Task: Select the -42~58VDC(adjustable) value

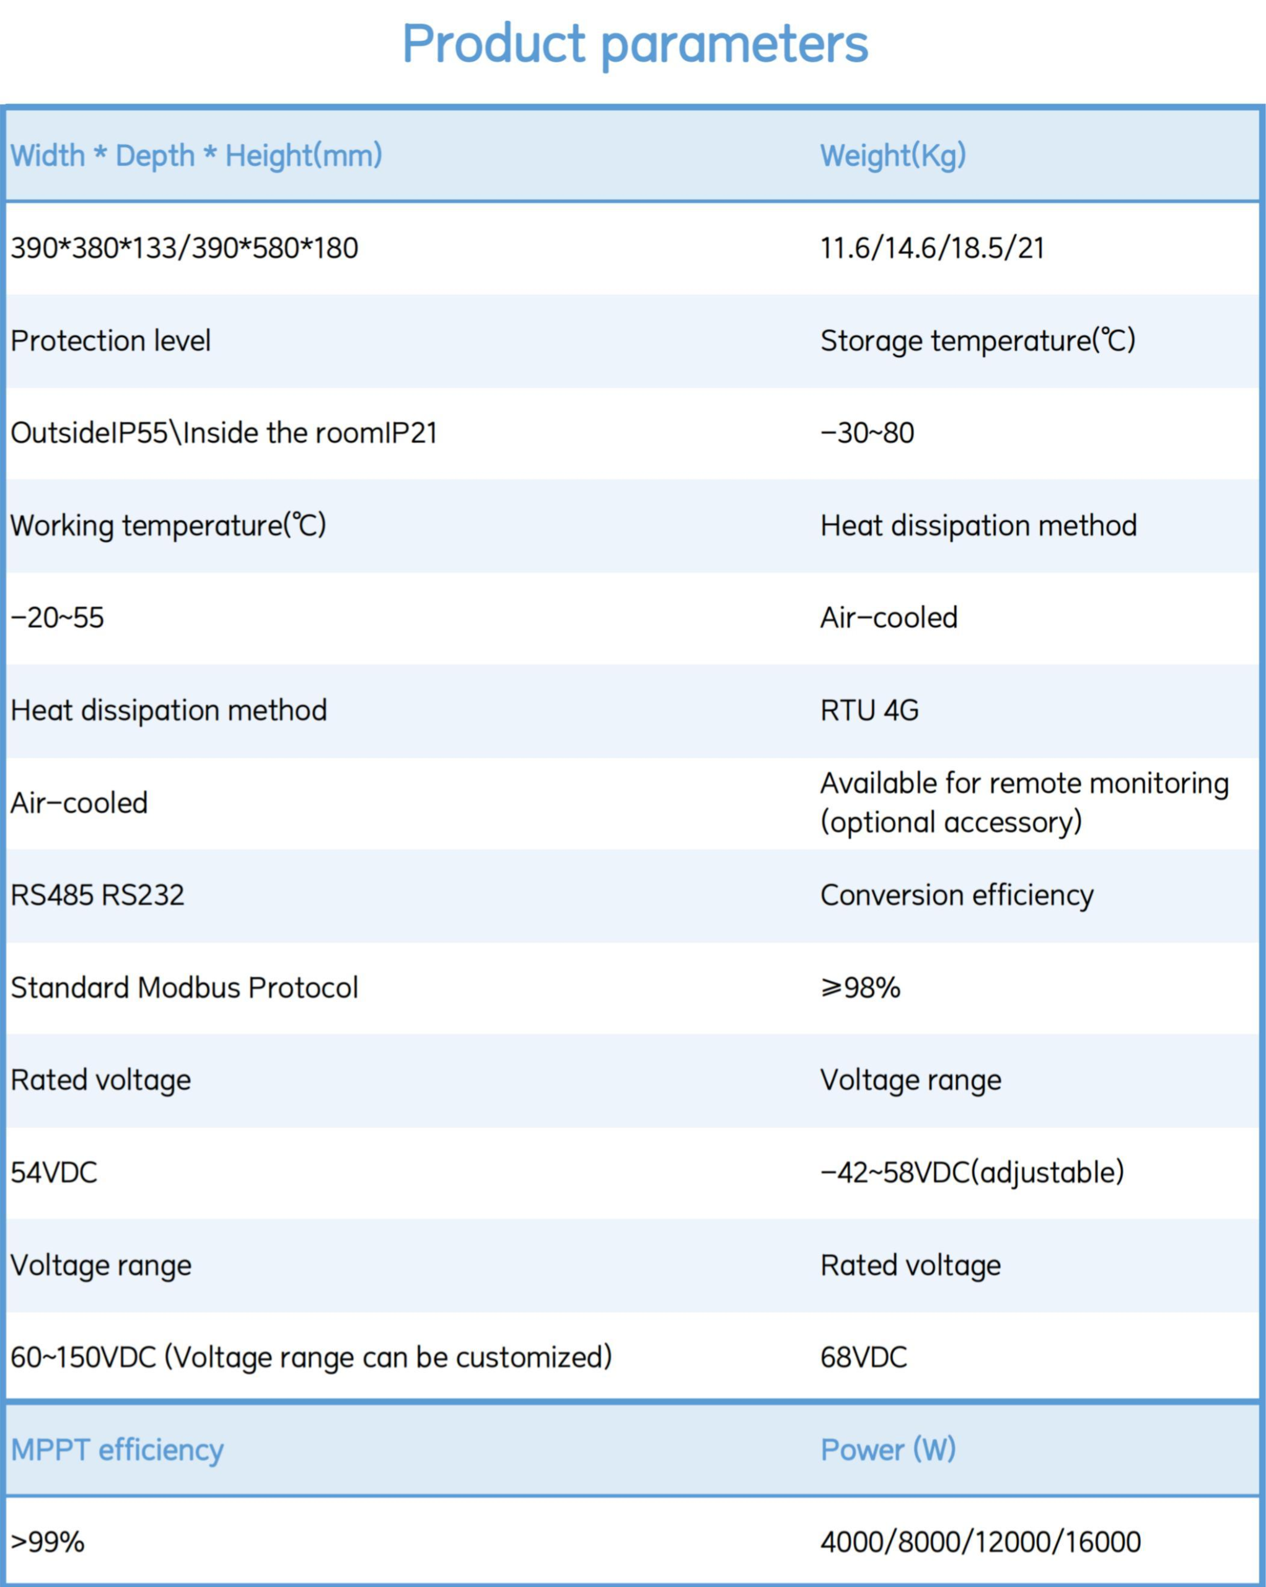Action: click(972, 1173)
